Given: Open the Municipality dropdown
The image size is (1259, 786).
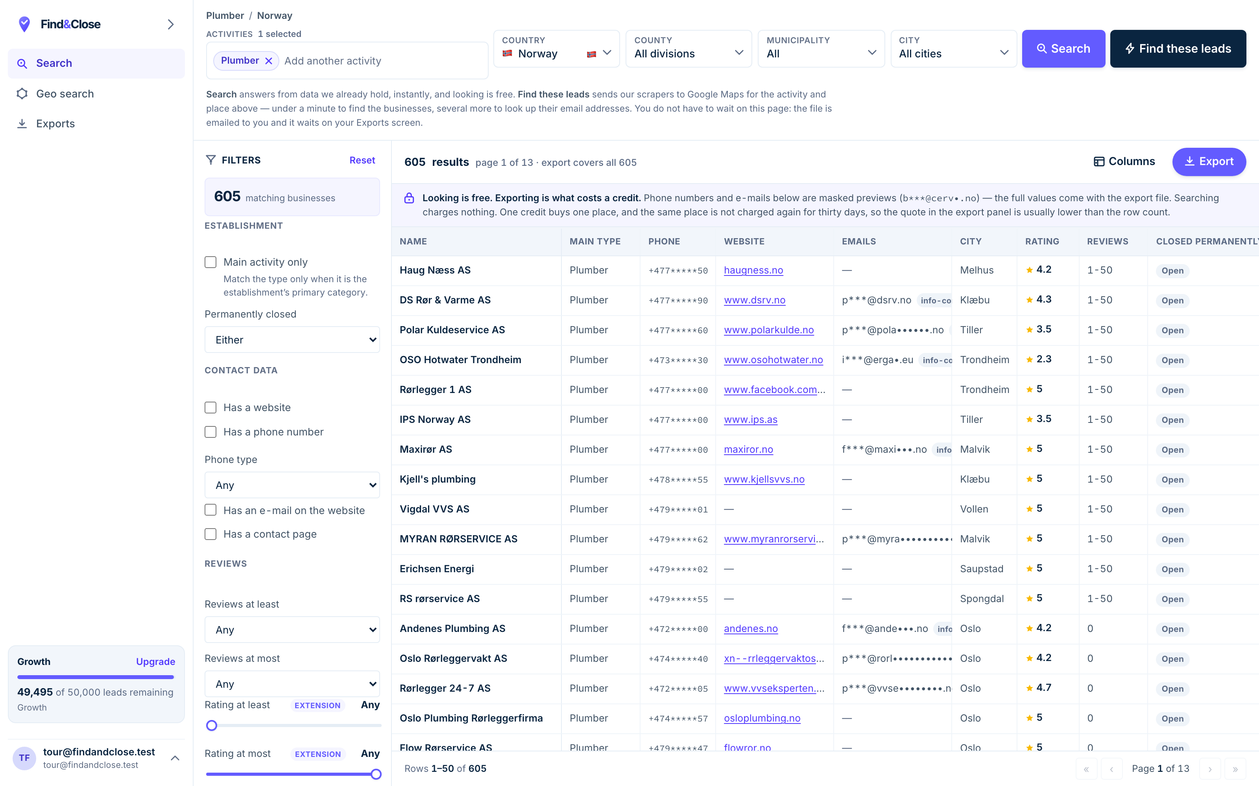Looking at the screenshot, I should (x=821, y=48).
